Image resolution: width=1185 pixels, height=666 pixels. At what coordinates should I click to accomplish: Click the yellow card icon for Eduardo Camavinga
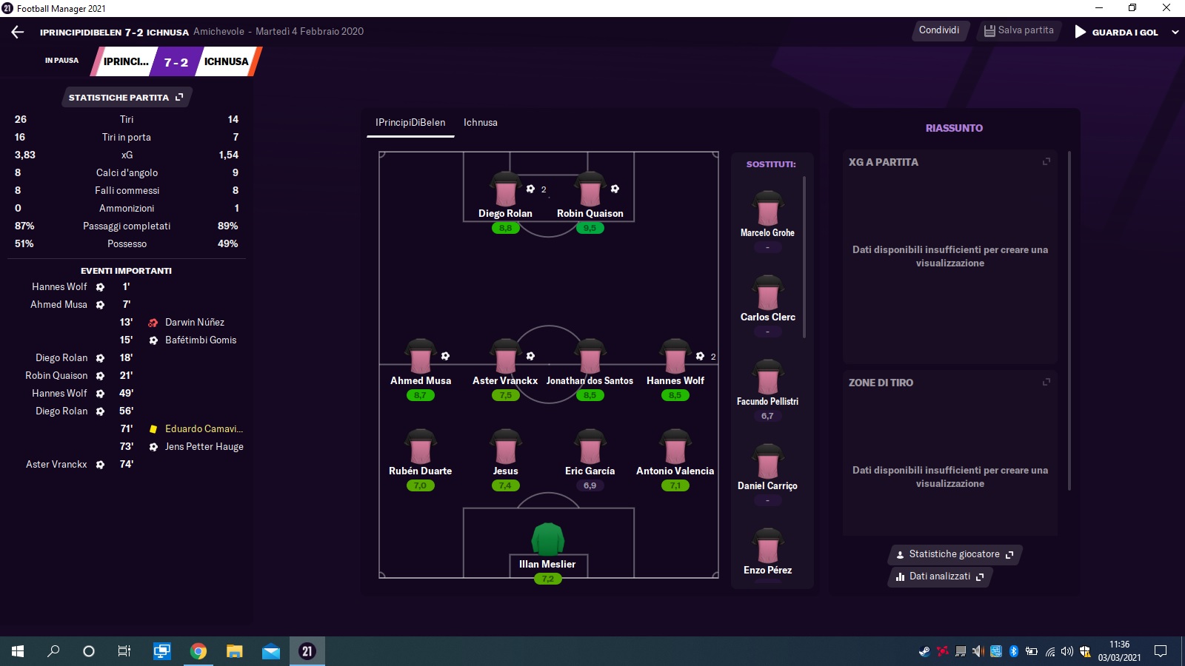[153, 429]
